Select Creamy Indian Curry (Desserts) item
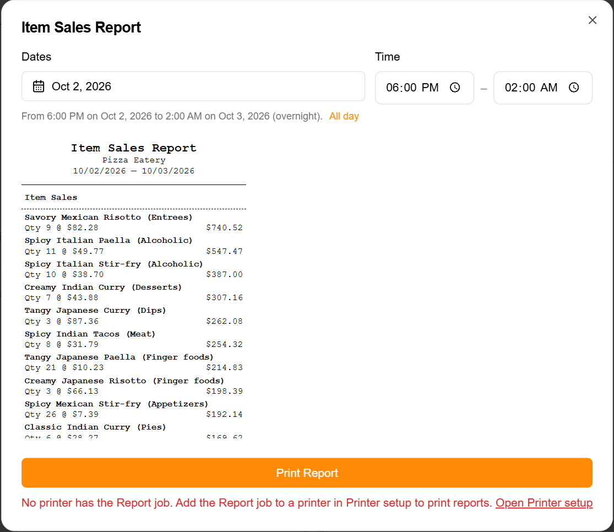 pyautogui.click(x=103, y=287)
